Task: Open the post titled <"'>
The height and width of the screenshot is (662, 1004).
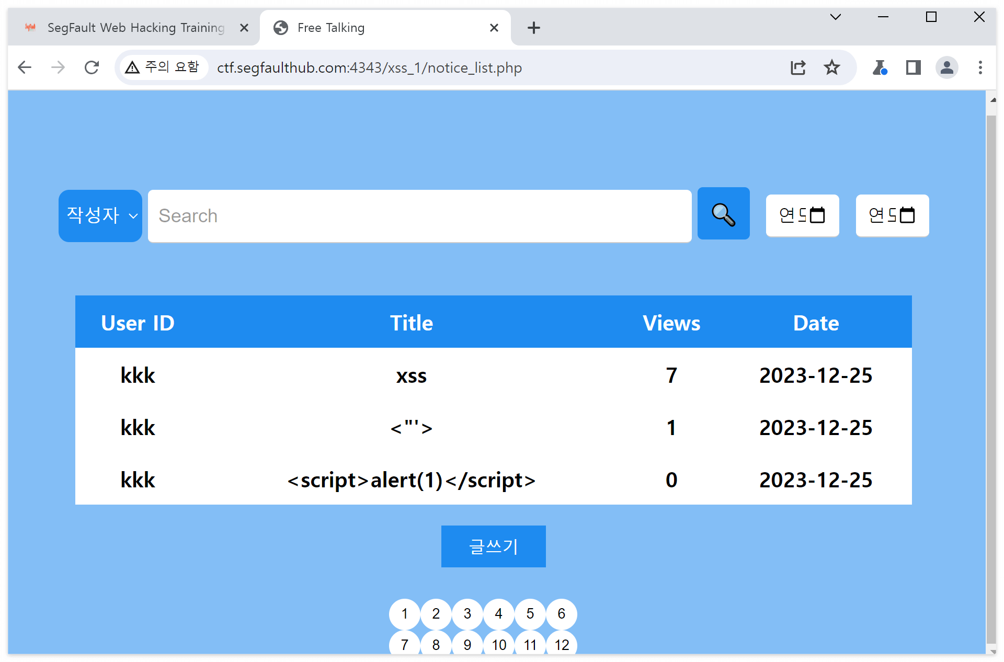Action: pyautogui.click(x=411, y=428)
